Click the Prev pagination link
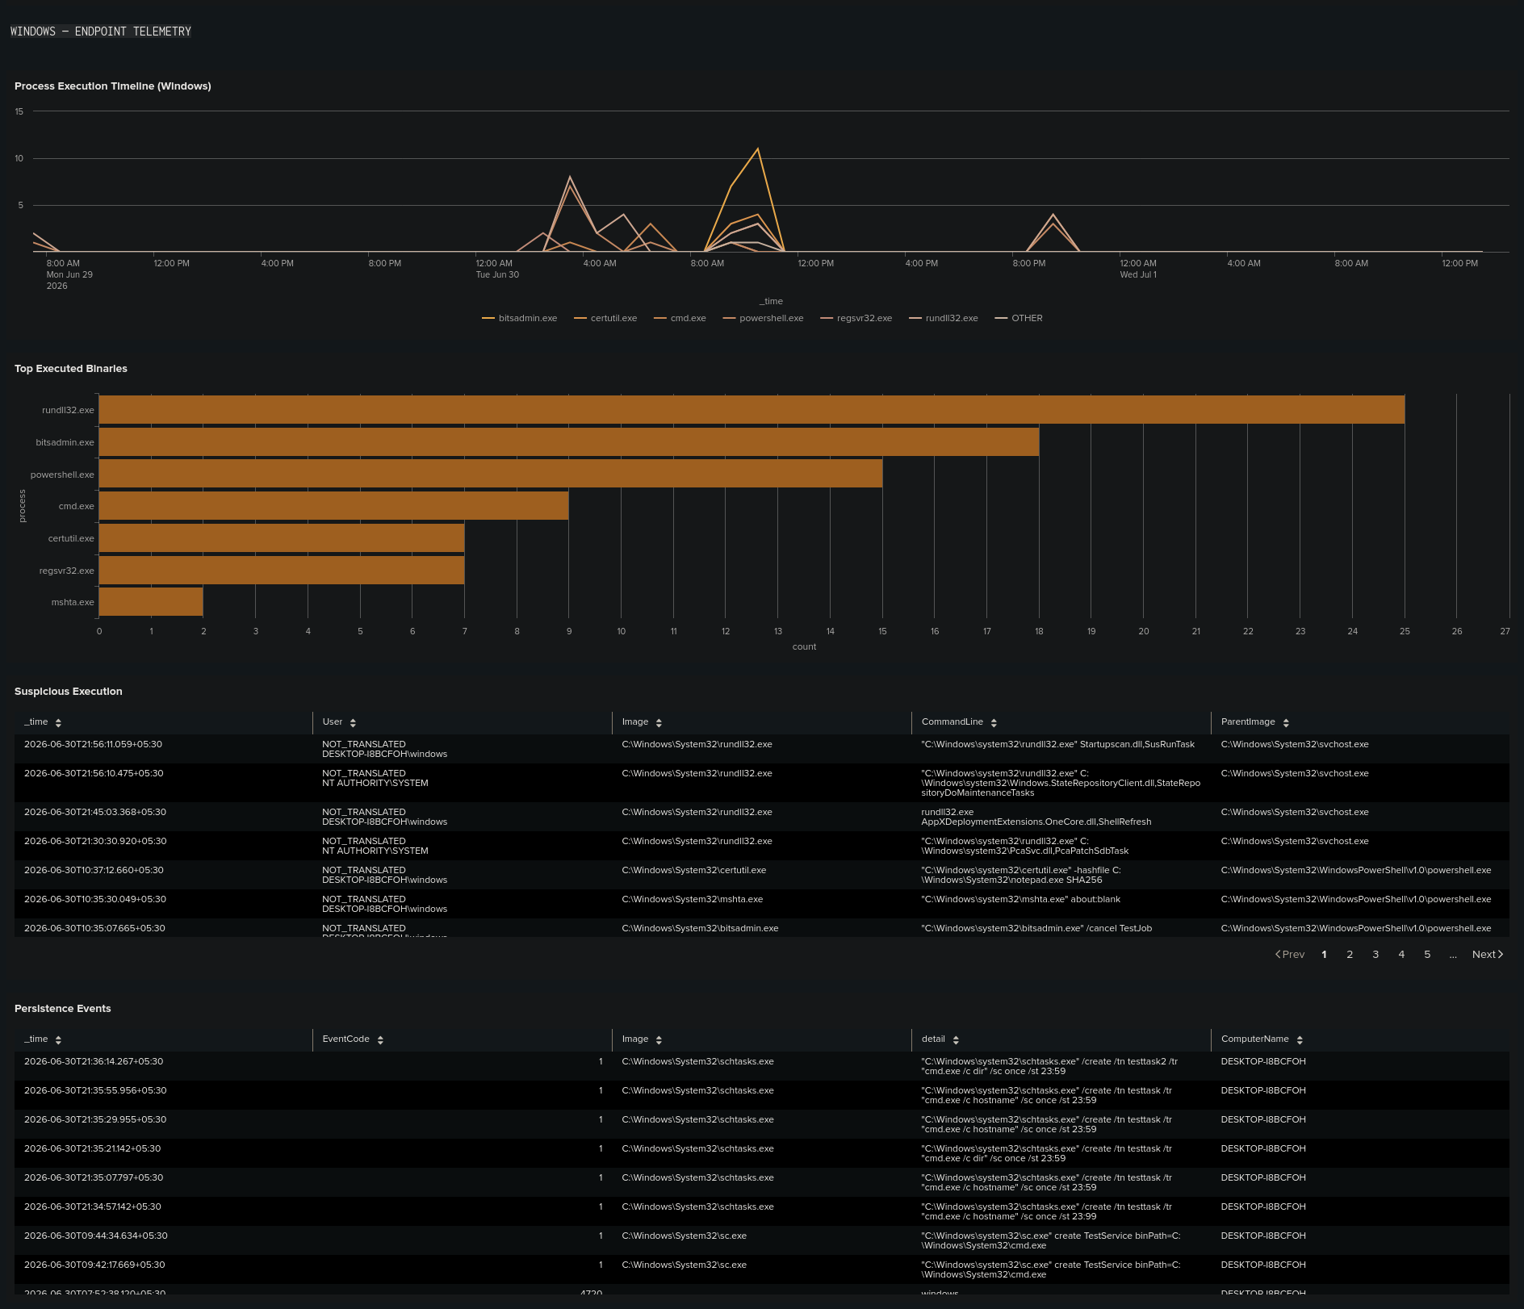Viewport: 1524px width, 1309px height. [1290, 955]
